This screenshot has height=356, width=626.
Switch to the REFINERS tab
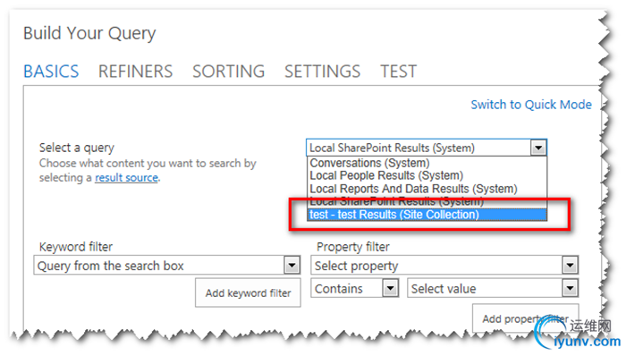pos(135,72)
